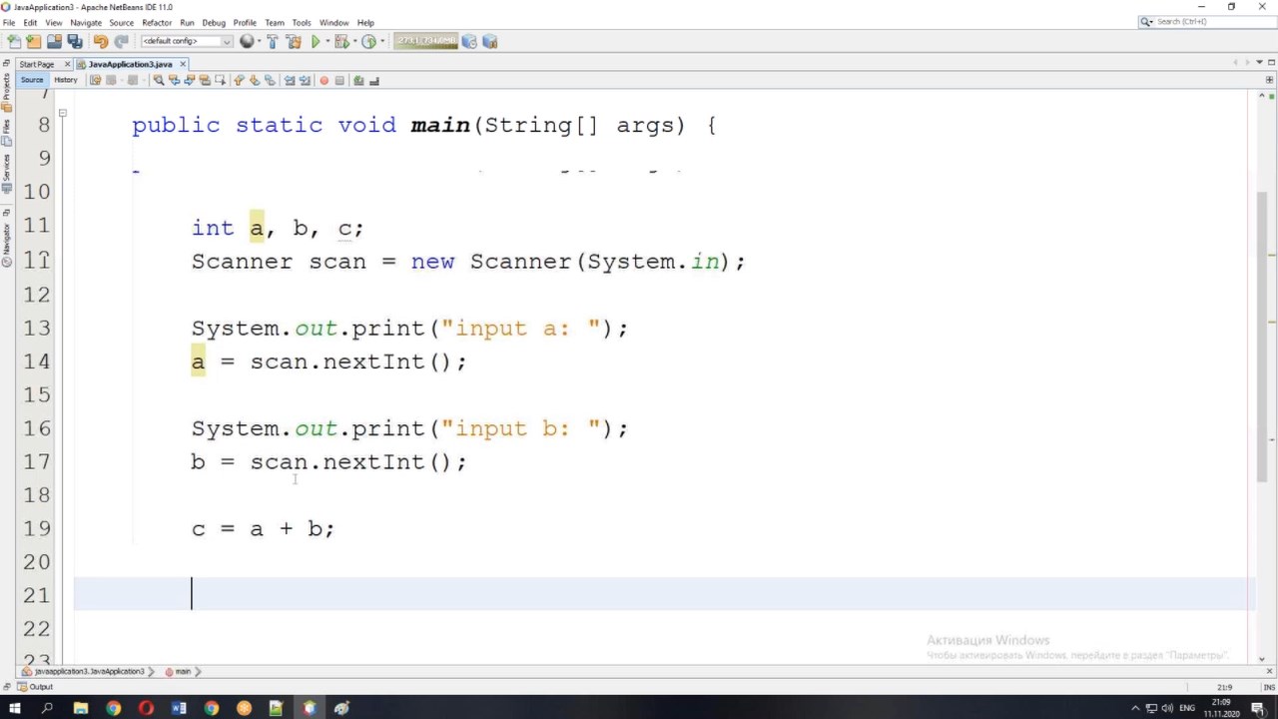The width and height of the screenshot is (1278, 719).
Task: Start macro recording with red circle
Action: (323, 80)
